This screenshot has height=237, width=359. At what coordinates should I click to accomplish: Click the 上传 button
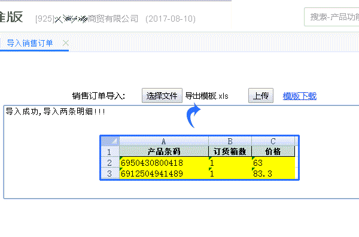pos(261,96)
